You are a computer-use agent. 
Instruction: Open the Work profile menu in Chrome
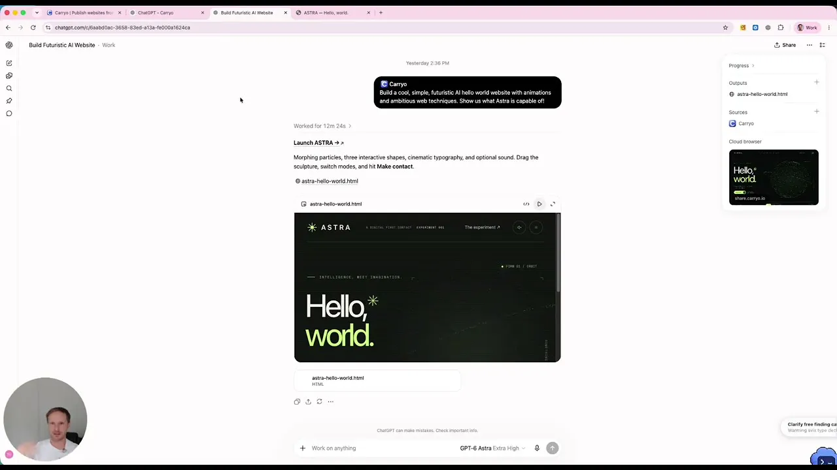807,27
